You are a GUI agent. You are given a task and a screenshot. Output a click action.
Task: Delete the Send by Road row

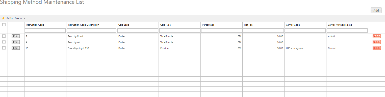point(376,36)
